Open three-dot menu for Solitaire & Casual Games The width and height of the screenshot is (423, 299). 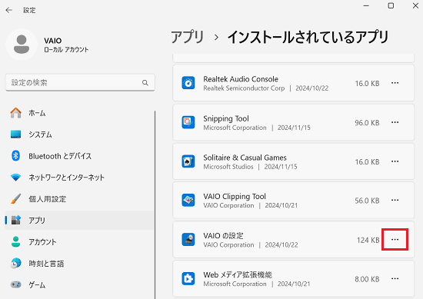395,161
